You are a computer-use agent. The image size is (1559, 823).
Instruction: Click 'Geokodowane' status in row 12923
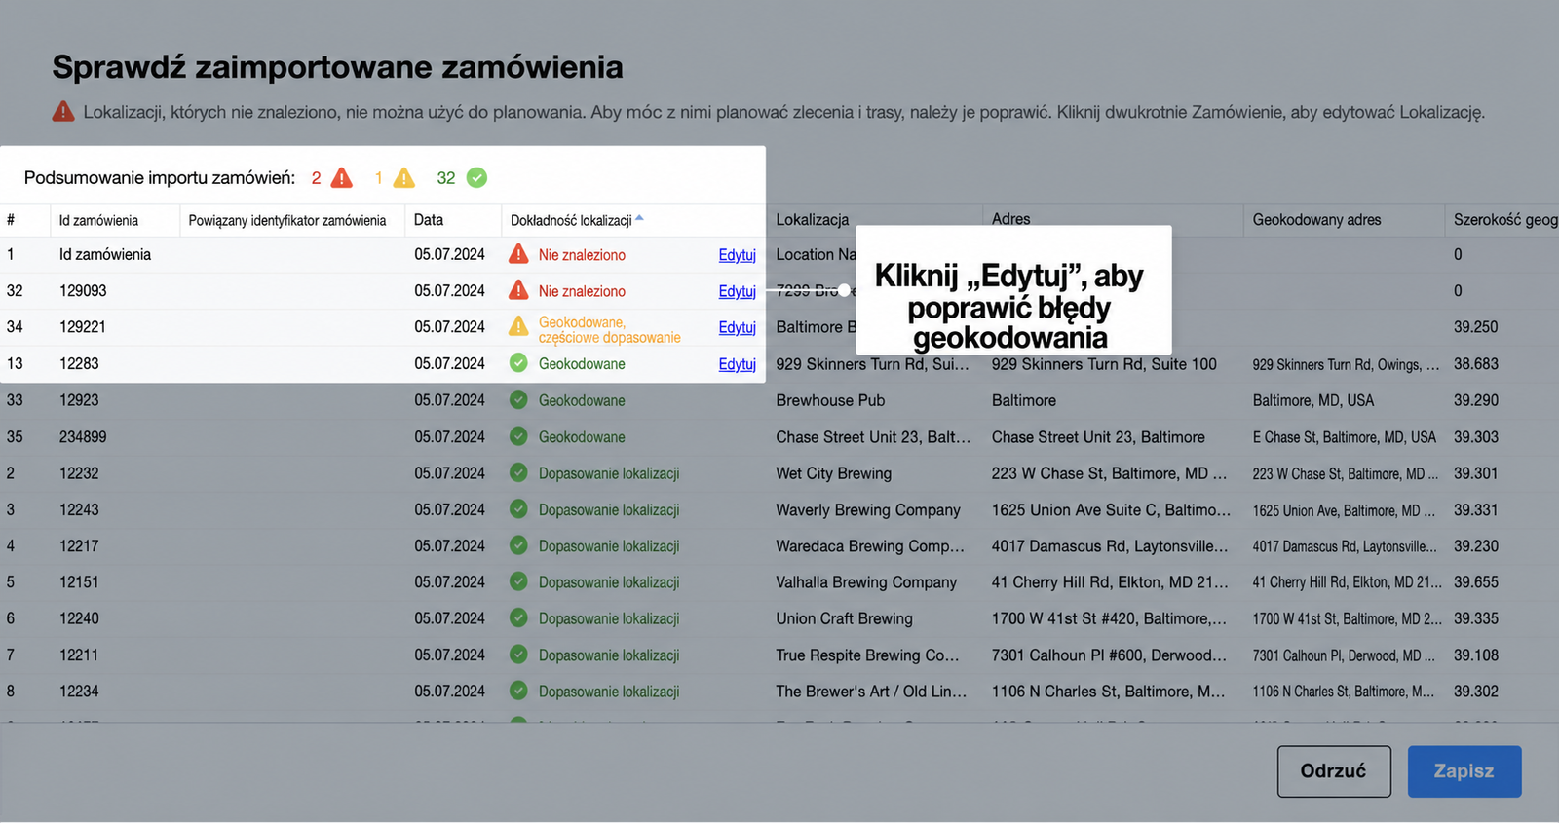pos(583,400)
